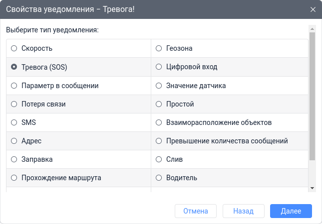Pick the Потеря связи notification type

click(x=14, y=104)
